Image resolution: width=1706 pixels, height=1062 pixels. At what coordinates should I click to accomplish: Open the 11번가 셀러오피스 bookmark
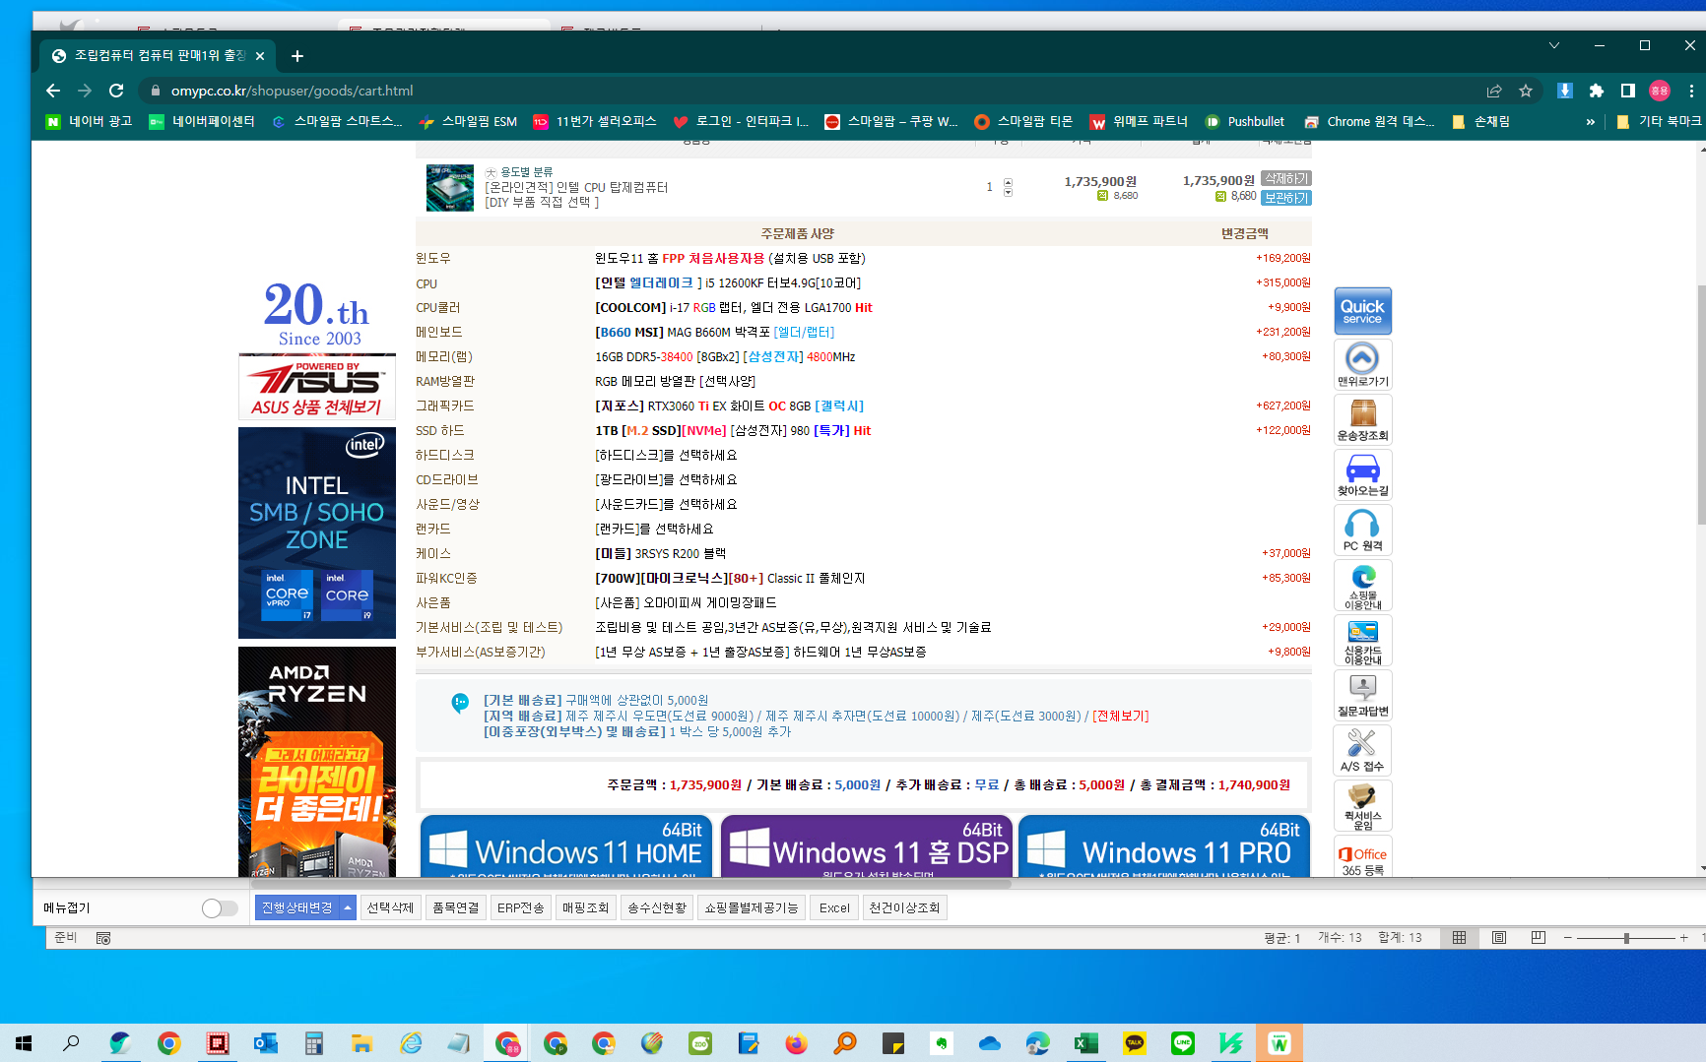coord(595,122)
